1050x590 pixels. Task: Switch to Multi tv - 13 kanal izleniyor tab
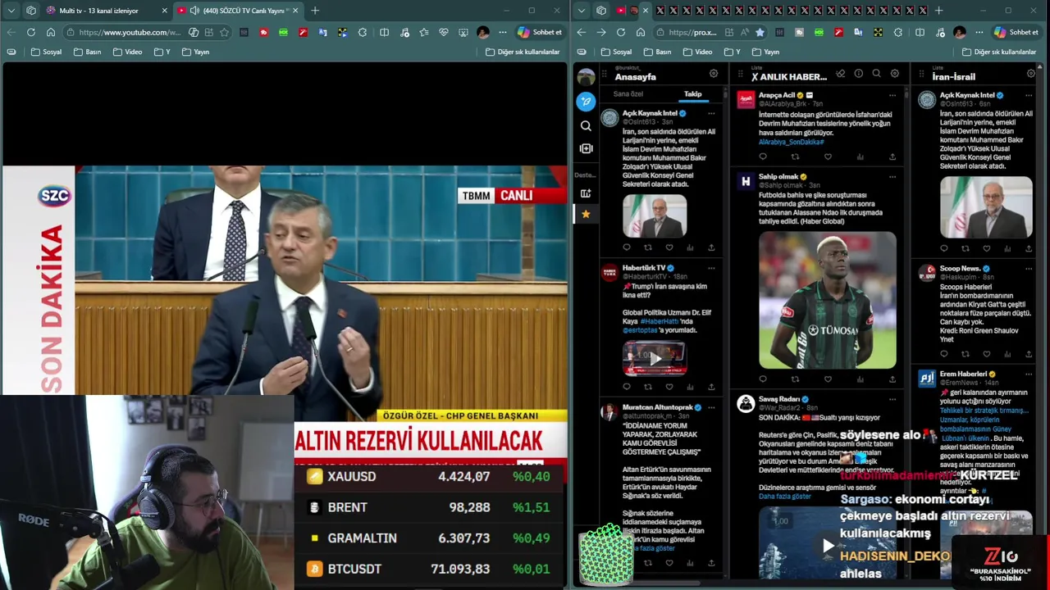click(105, 11)
